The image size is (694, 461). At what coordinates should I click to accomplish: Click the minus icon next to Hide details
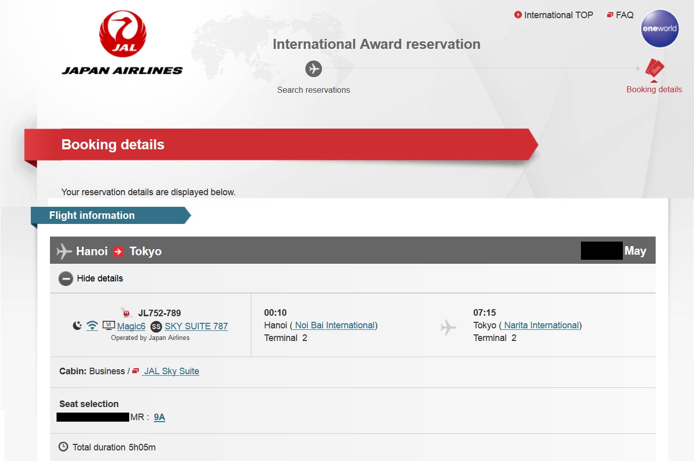point(66,278)
